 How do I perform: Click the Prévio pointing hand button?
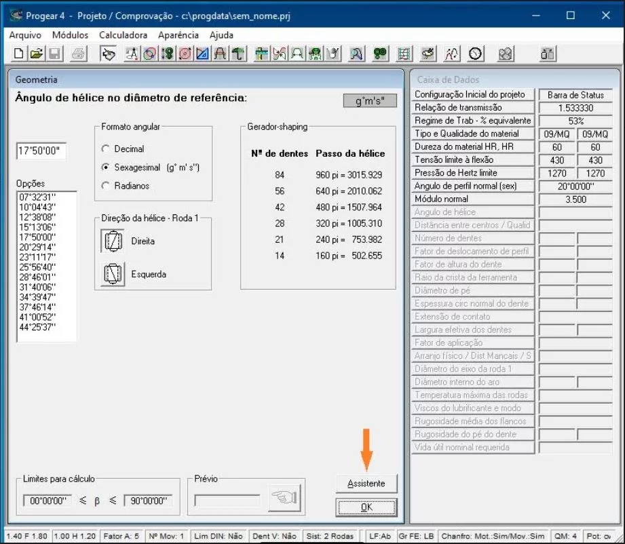[284, 498]
